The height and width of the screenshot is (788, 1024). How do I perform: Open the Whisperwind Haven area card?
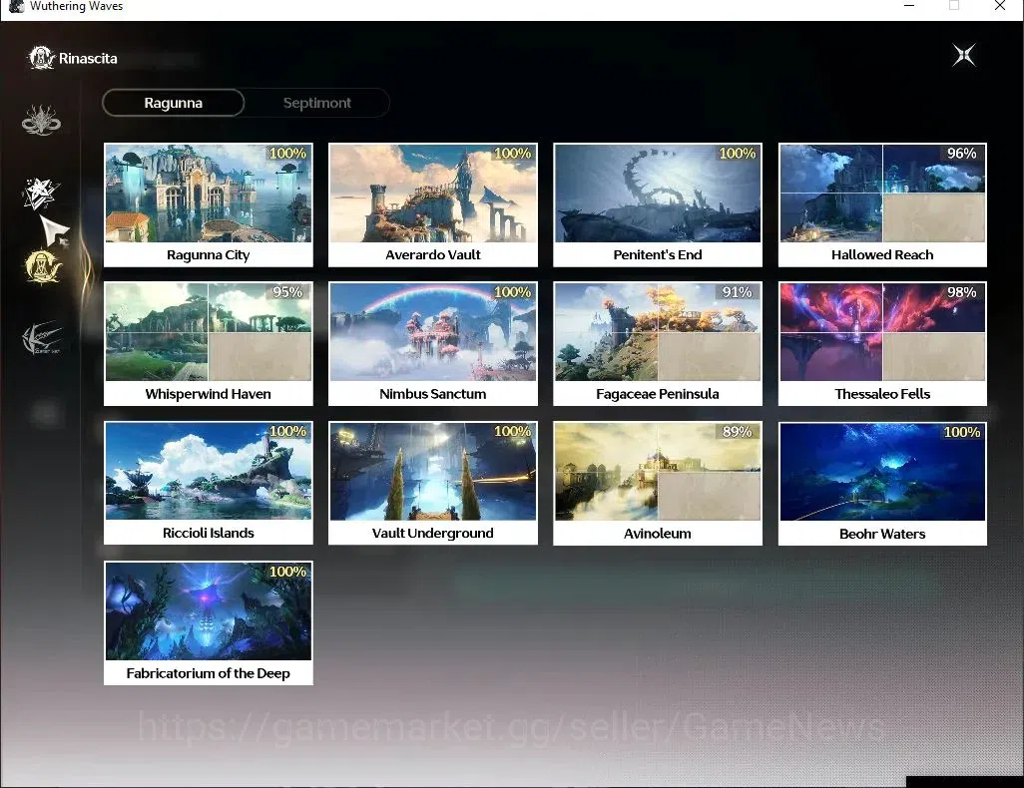pos(209,344)
